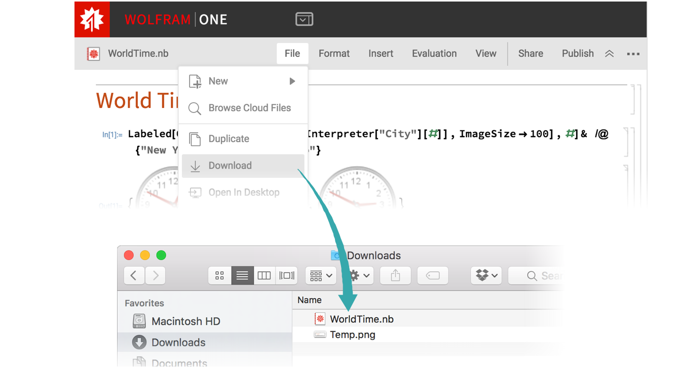
Task: Click the WorldTime.nb notebook icon in toolbar
Action: 93,54
